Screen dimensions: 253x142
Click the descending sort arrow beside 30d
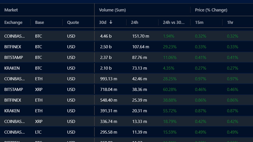pos(111,22)
